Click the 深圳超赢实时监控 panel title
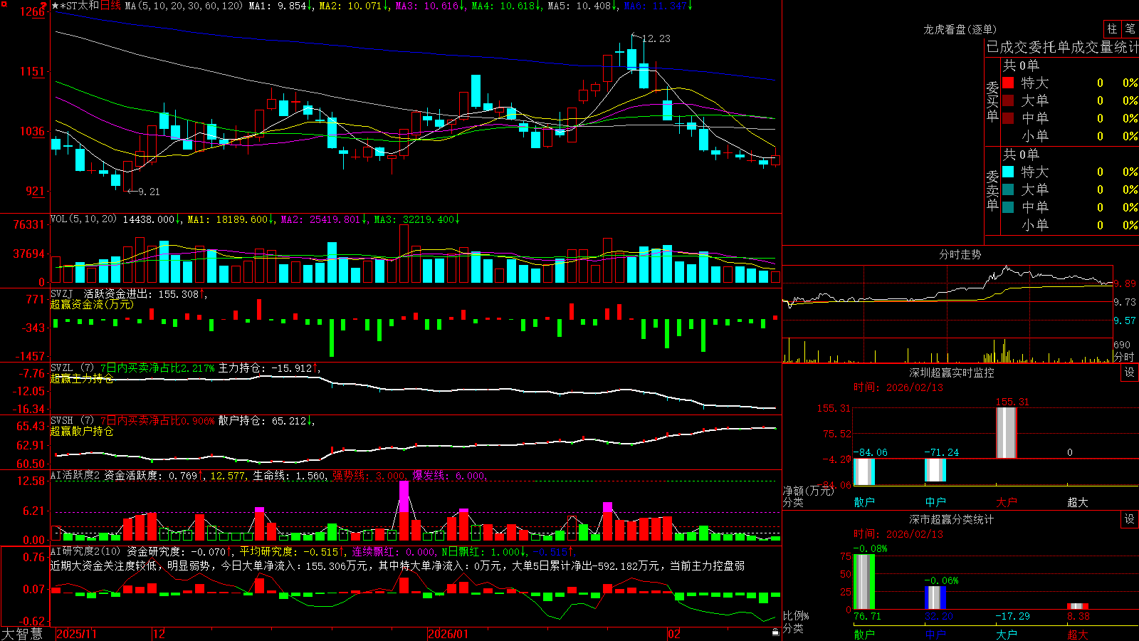 pyautogui.click(x=952, y=372)
